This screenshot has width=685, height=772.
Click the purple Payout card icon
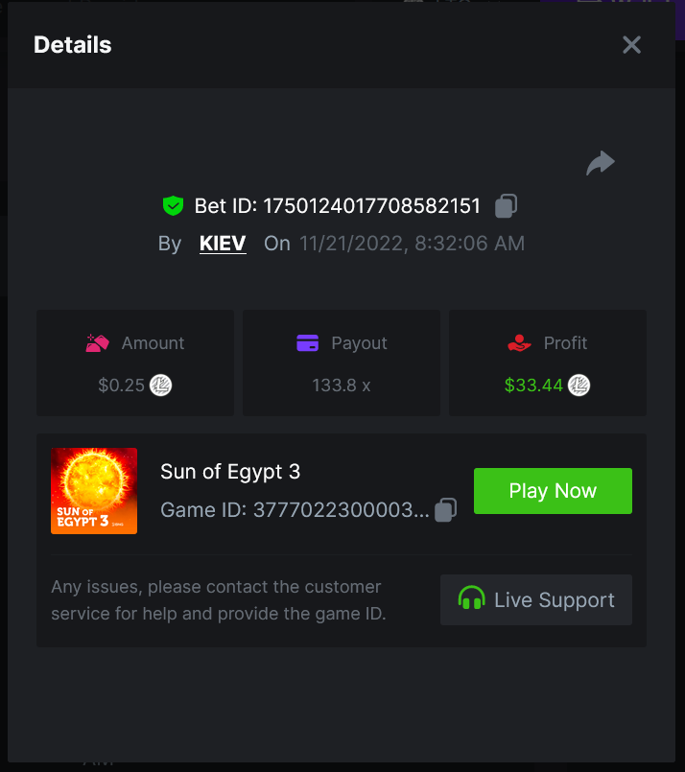tap(307, 343)
